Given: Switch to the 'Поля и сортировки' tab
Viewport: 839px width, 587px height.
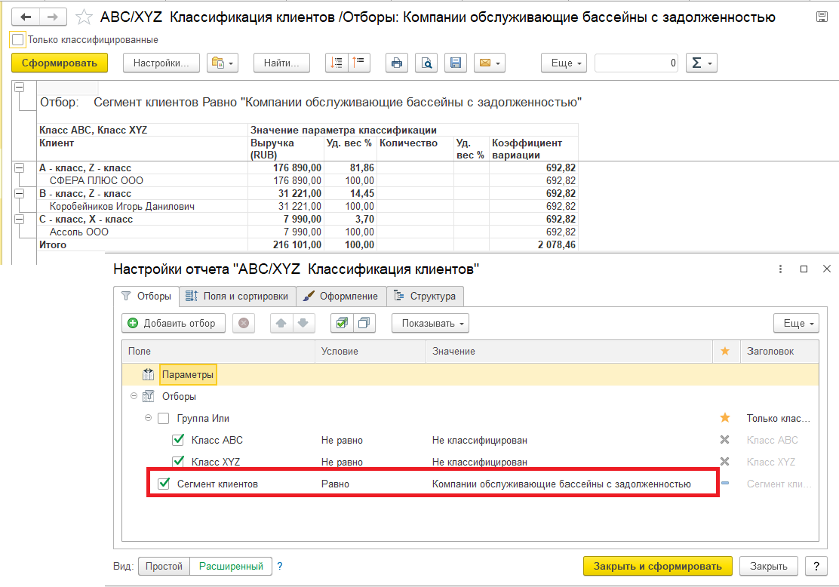Looking at the screenshot, I should pos(237,296).
